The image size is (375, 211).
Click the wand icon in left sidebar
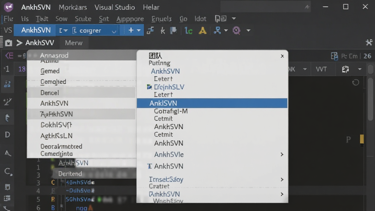click(x=7, y=102)
